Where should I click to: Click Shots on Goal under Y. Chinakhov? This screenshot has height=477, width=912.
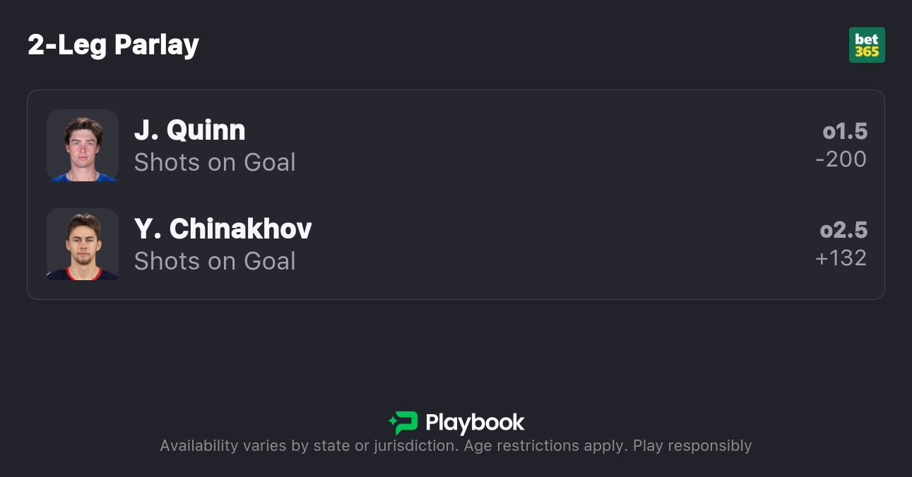(x=215, y=261)
